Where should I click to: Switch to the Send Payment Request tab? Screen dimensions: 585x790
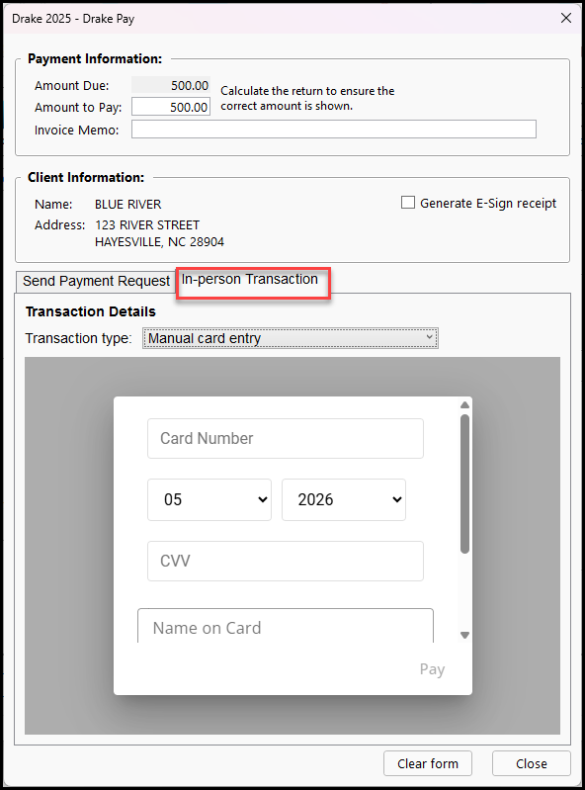[x=96, y=281]
